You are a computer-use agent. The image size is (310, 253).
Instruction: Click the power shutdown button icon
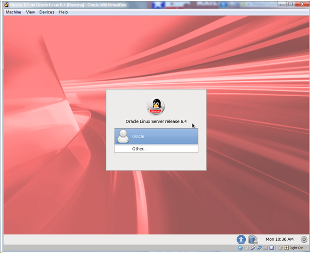[x=304, y=239]
